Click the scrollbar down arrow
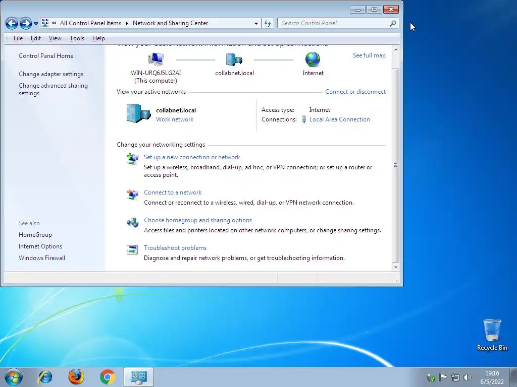 (396, 268)
